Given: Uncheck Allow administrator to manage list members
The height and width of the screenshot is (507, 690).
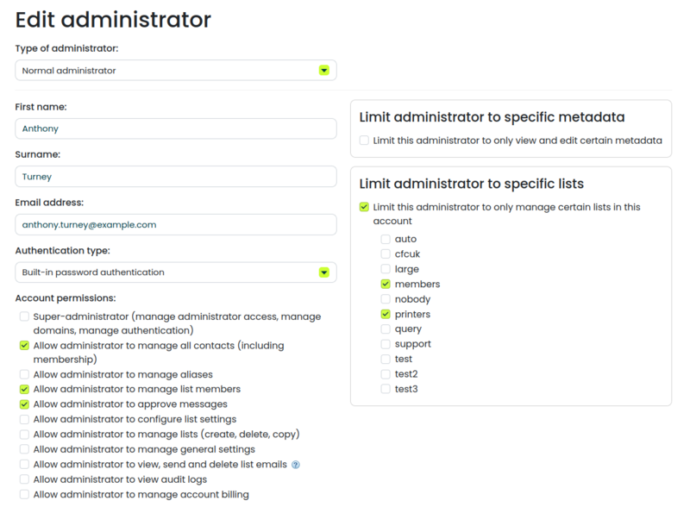Looking at the screenshot, I should [x=24, y=389].
